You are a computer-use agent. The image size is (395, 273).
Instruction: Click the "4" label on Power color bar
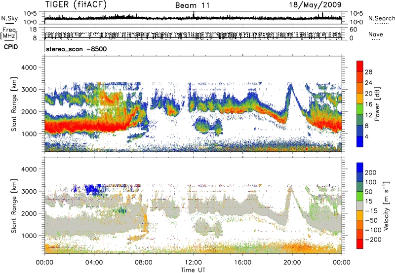(x=366, y=137)
